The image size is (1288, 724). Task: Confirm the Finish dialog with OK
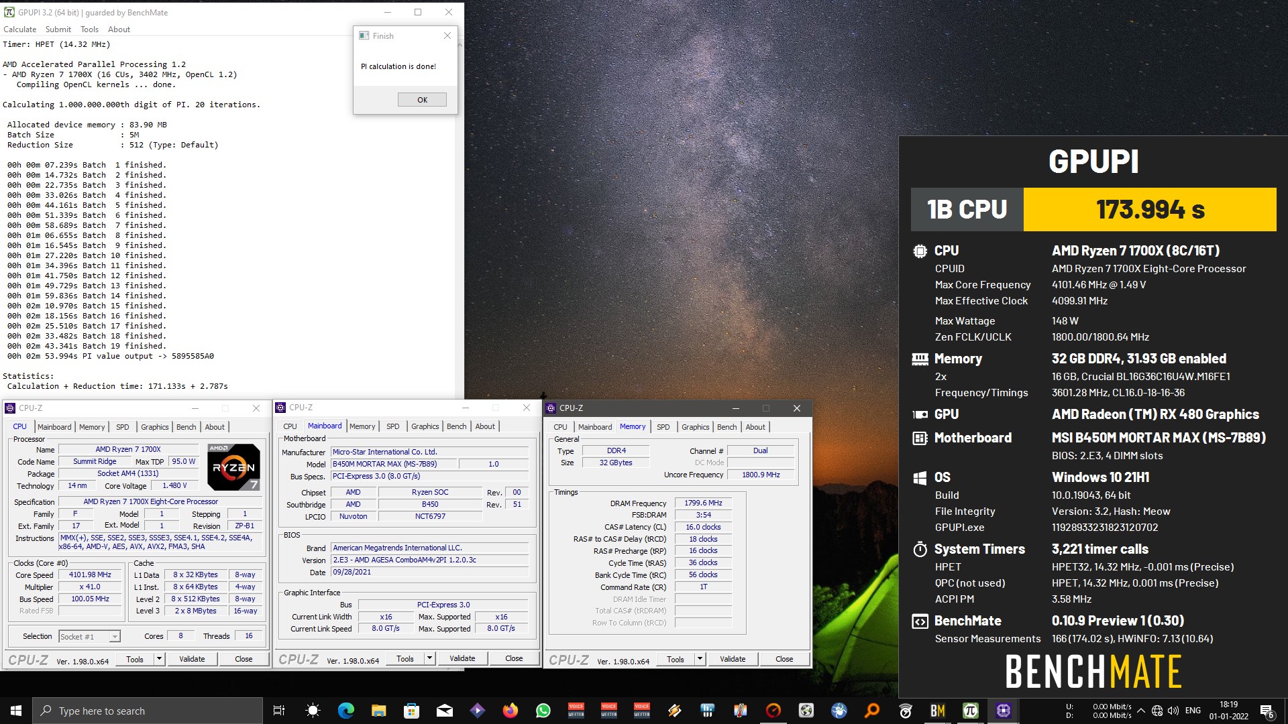click(422, 100)
